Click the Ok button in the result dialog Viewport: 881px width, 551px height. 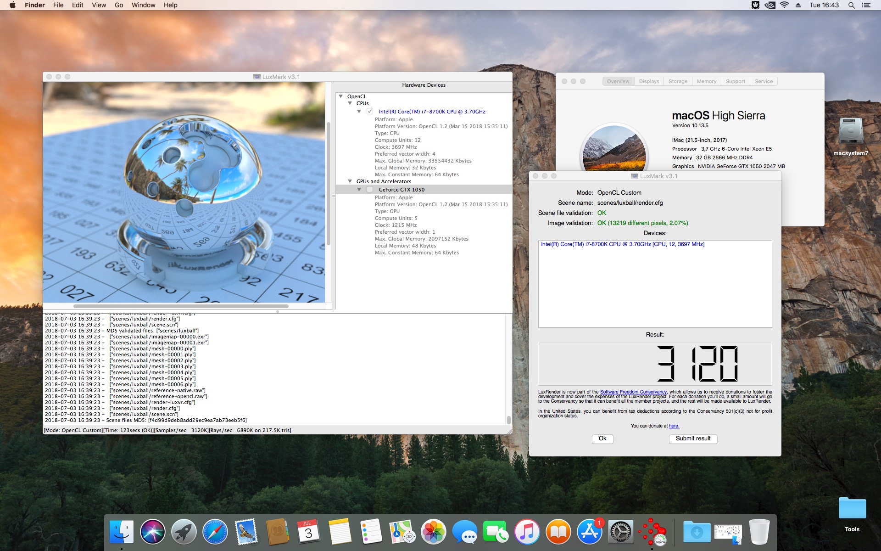602,439
